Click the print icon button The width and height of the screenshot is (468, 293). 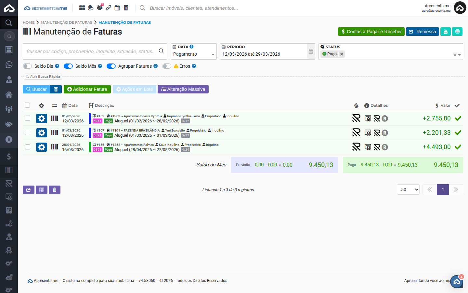tap(457, 32)
